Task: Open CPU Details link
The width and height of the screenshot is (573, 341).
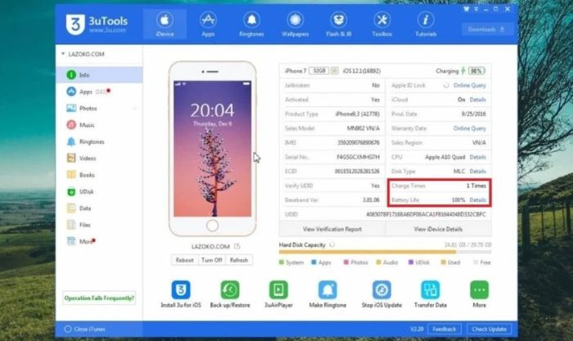Action: pyautogui.click(x=477, y=157)
